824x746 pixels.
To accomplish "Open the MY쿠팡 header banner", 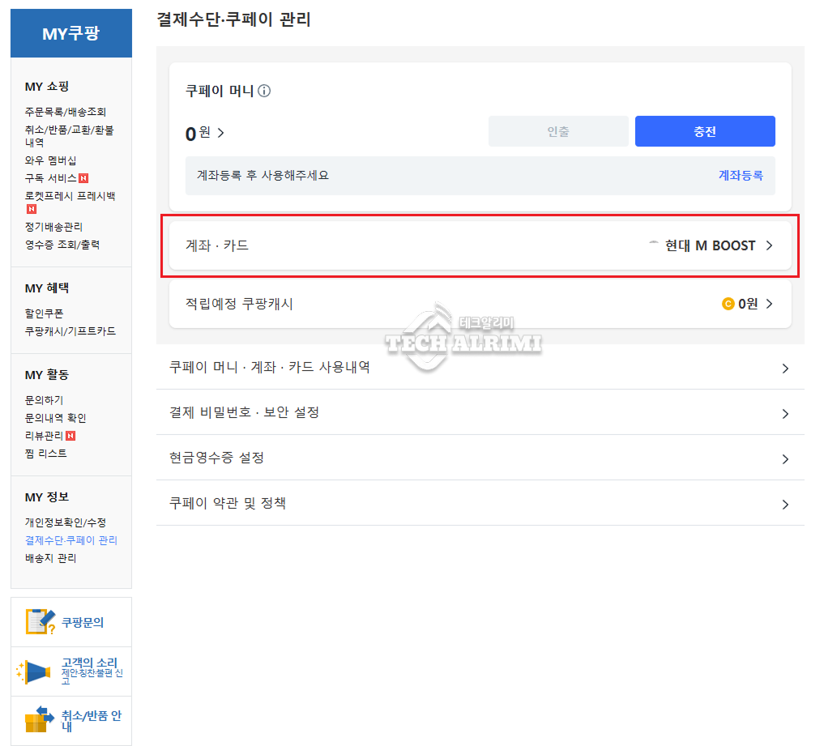I will click(x=71, y=33).
